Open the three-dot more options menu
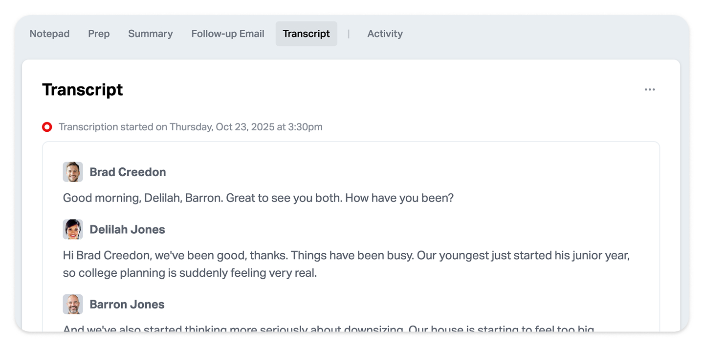Image resolution: width=704 pixels, height=347 pixels. [x=650, y=90]
